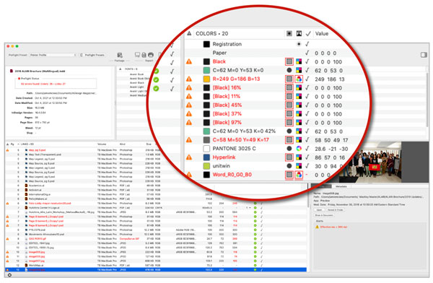Click the checkmark column header icon
The image size is (433, 283).
(308, 34)
